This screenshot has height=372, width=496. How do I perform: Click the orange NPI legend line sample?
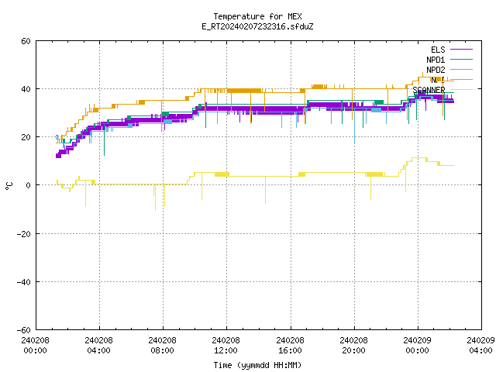pyautogui.click(x=462, y=79)
